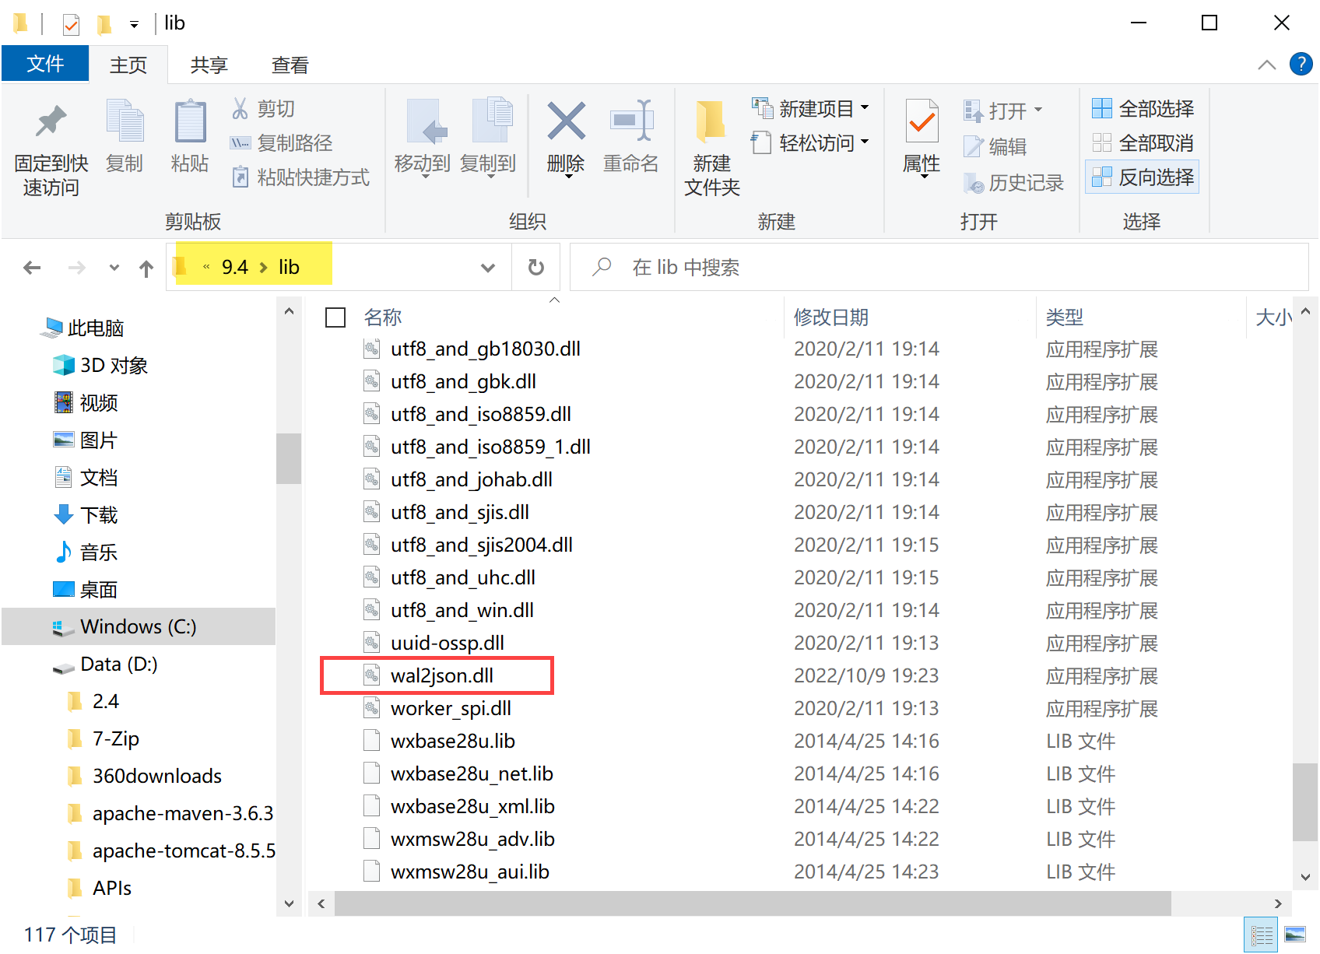This screenshot has height=954, width=1320.
Task: Click Copy path in the clipboard group
Action: (281, 143)
